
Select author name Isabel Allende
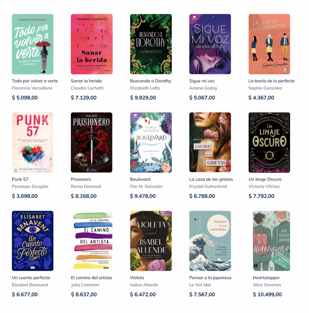tap(144, 285)
